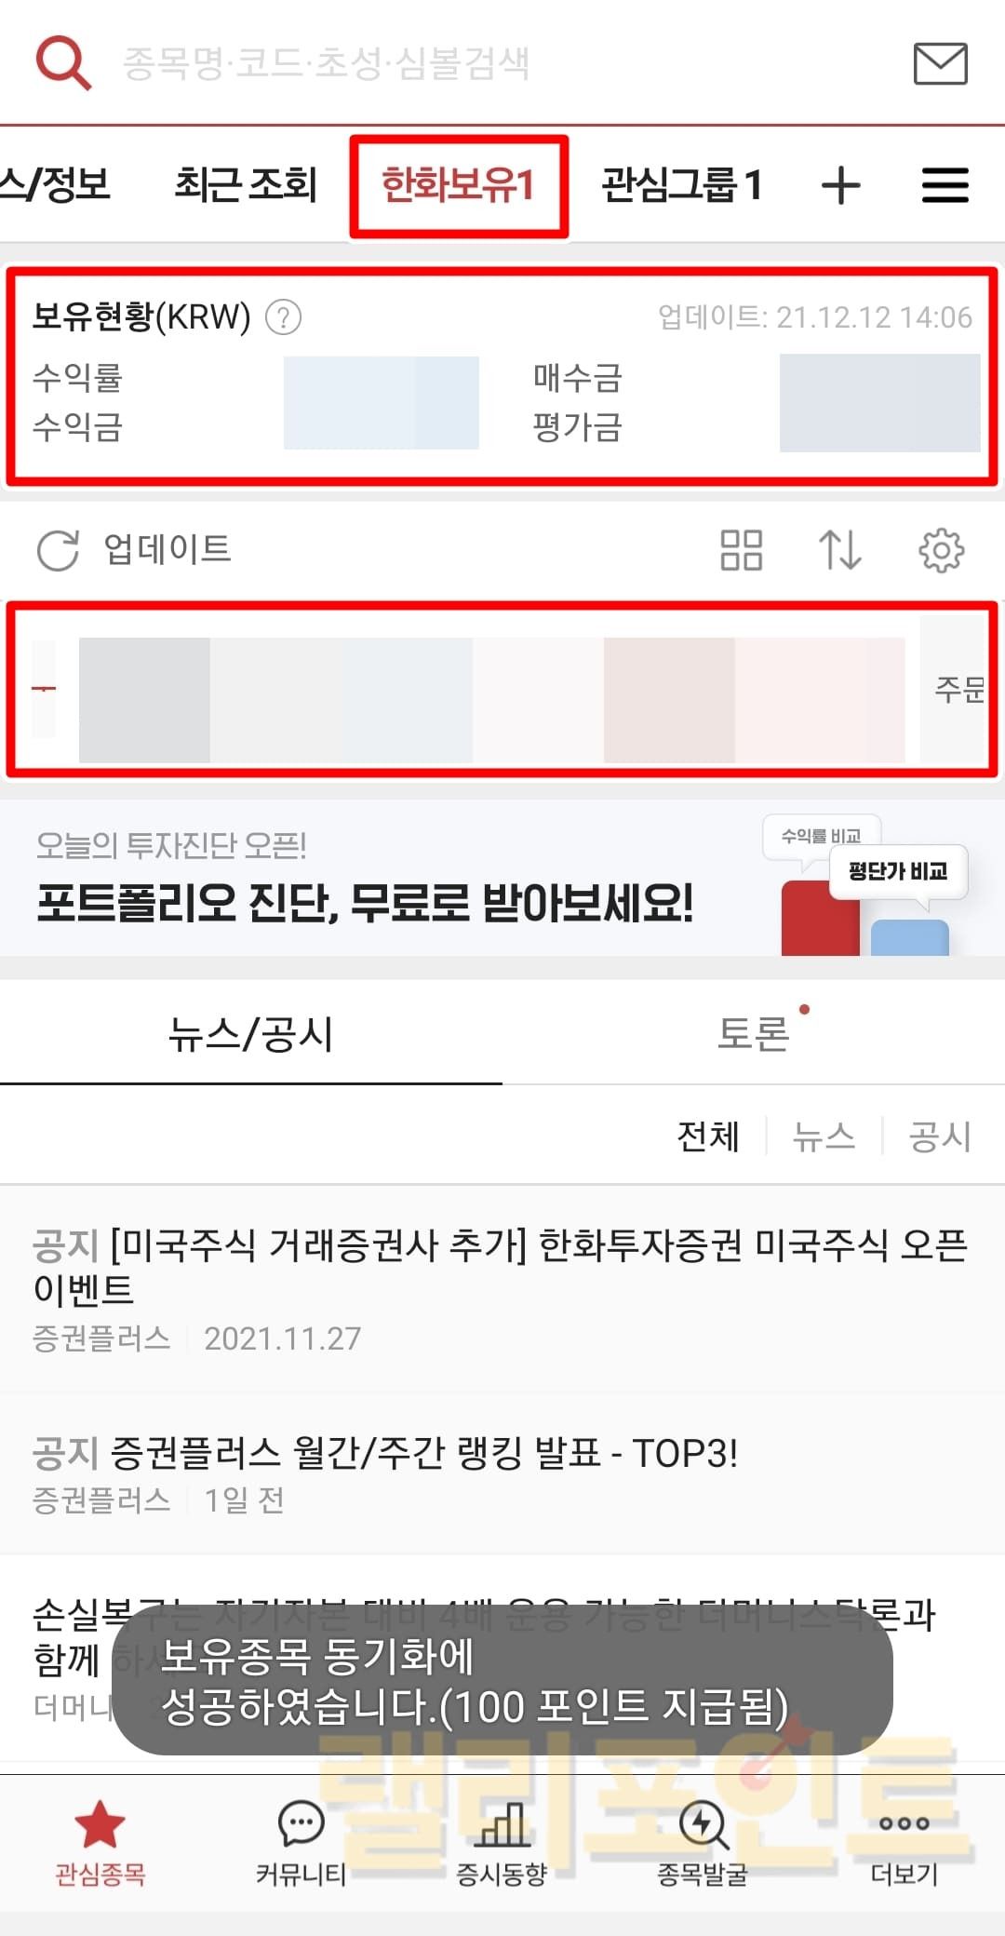Filter feed by 공시 only
The width and height of the screenshot is (1005, 1936).
[940, 1136]
